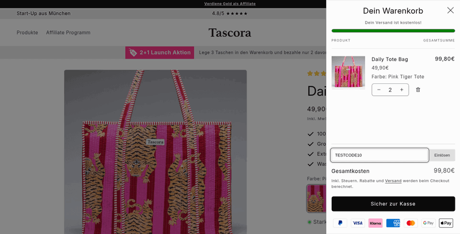This screenshot has width=460, height=234.
Task: Select the Visa payment icon
Action: click(x=358, y=223)
